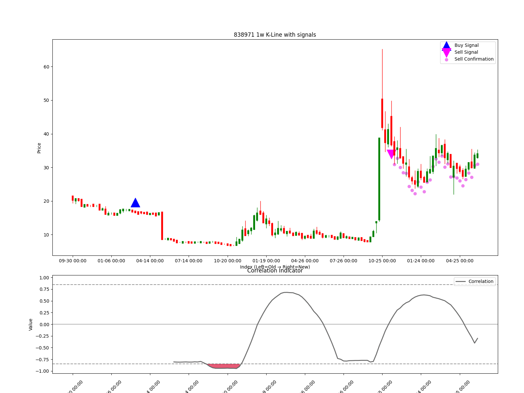Image resolution: width=524 pixels, height=393 pixels.
Task: Click the x-axis date label '09-30 00:00'
Action: pyautogui.click(x=73, y=261)
